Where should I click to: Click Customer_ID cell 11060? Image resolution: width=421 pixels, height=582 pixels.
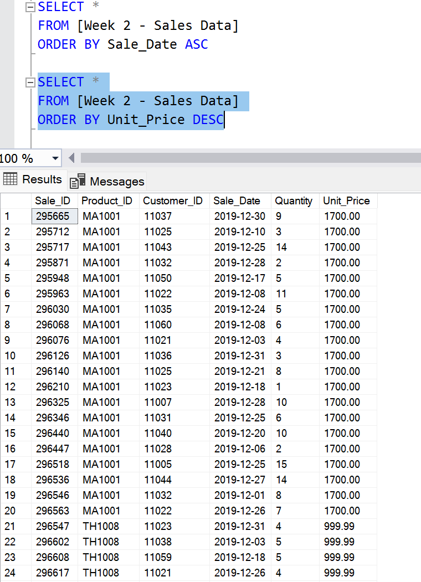pos(174,325)
